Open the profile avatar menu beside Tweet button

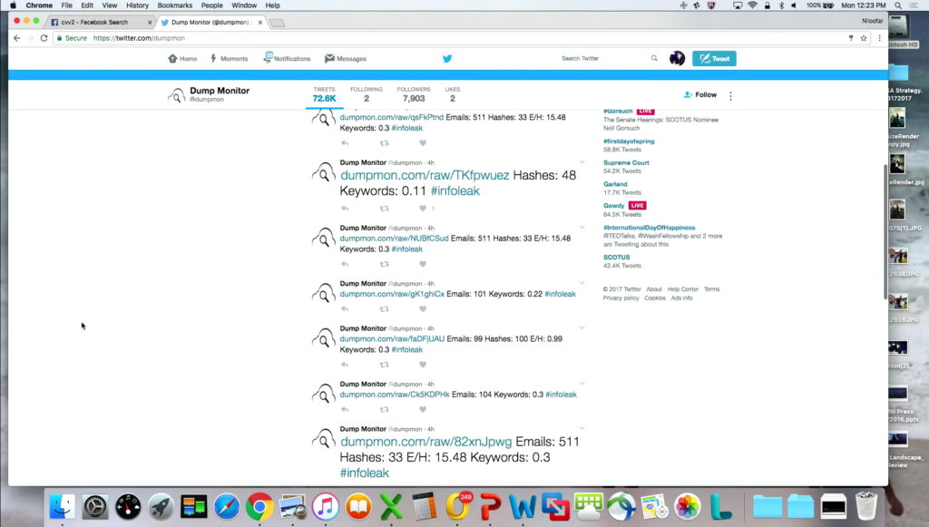coord(677,58)
